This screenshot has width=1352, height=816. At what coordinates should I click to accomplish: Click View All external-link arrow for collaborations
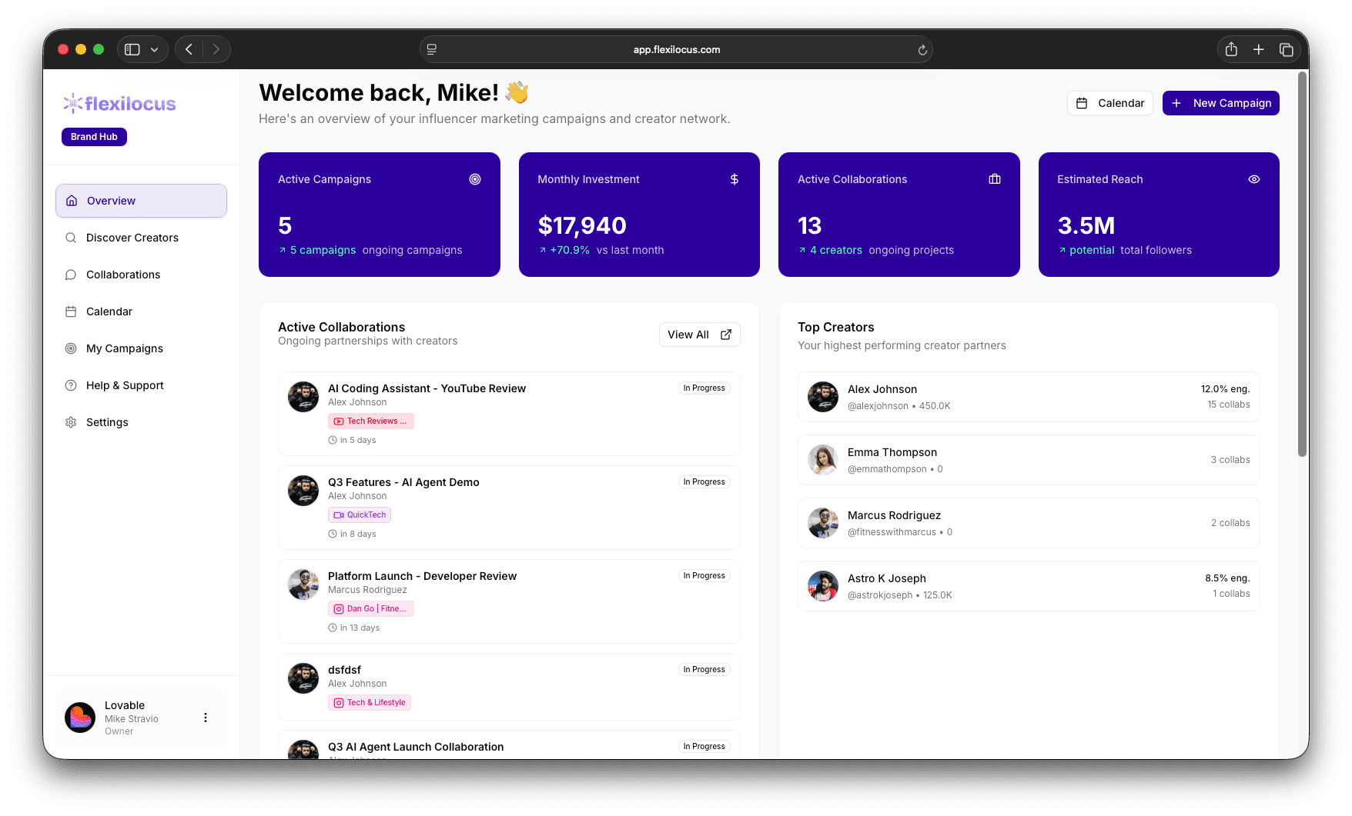pyautogui.click(x=725, y=335)
